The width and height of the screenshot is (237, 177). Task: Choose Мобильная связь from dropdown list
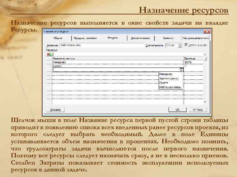pos(171,87)
